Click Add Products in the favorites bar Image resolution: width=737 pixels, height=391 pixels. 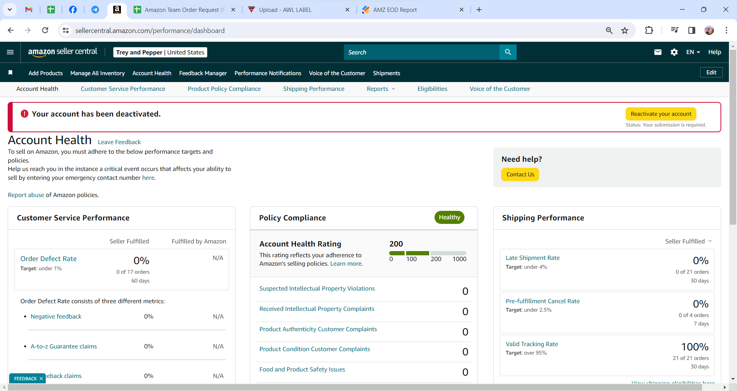46,73
